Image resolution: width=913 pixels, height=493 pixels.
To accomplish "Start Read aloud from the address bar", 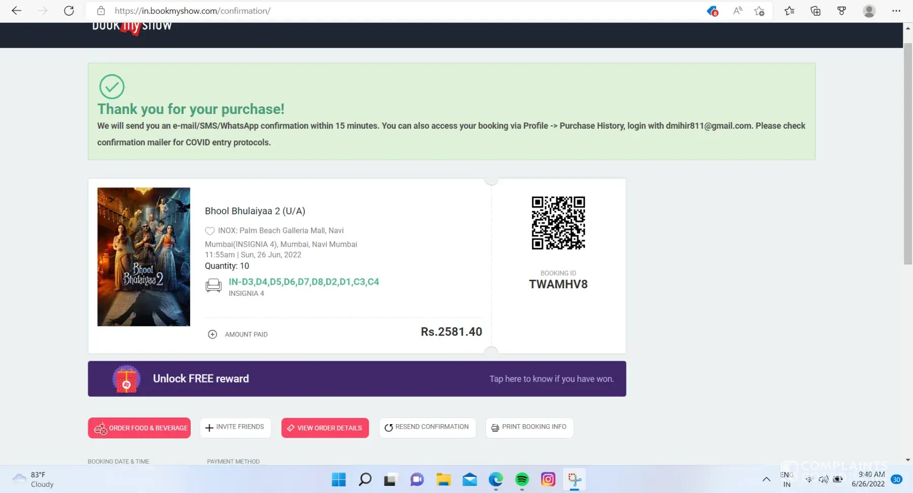I will click(738, 11).
